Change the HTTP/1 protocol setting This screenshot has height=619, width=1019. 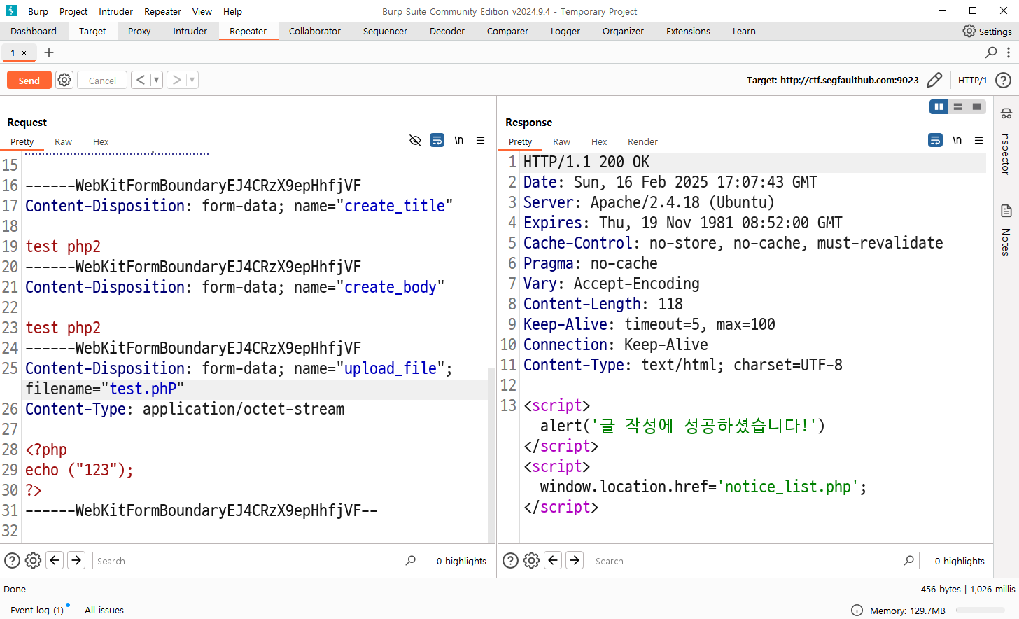[972, 80]
